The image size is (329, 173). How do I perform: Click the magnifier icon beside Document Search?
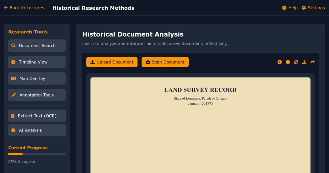click(x=13, y=46)
